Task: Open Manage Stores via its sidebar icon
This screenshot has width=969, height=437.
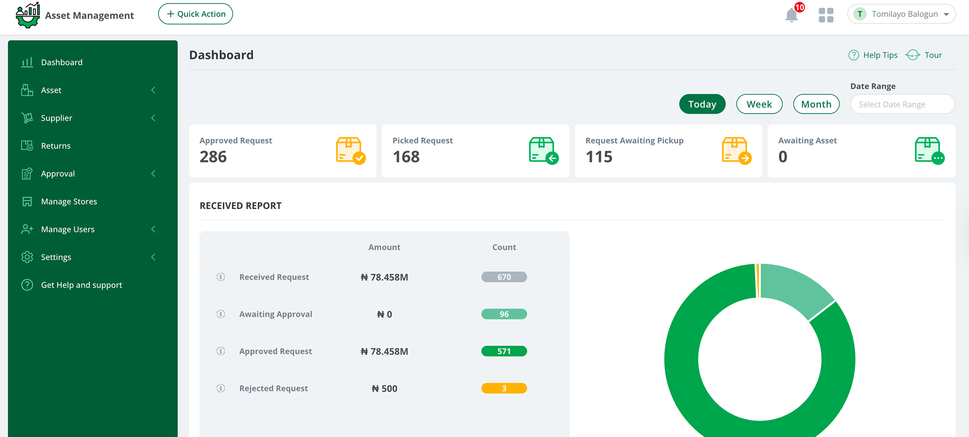Action: pos(26,201)
